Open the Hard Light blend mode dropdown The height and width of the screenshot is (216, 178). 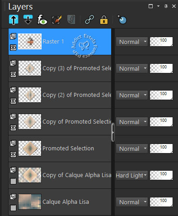[131, 175]
